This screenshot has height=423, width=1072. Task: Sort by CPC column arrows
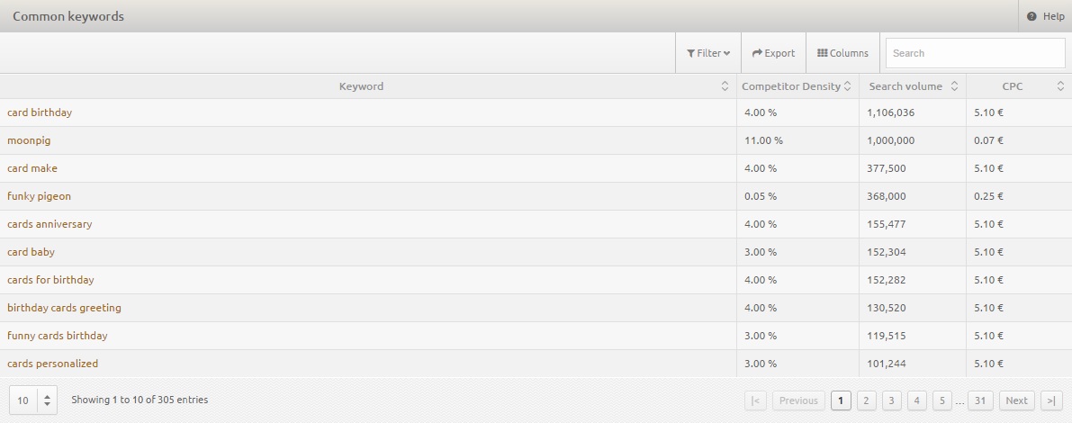click(x=1060, y=86)
